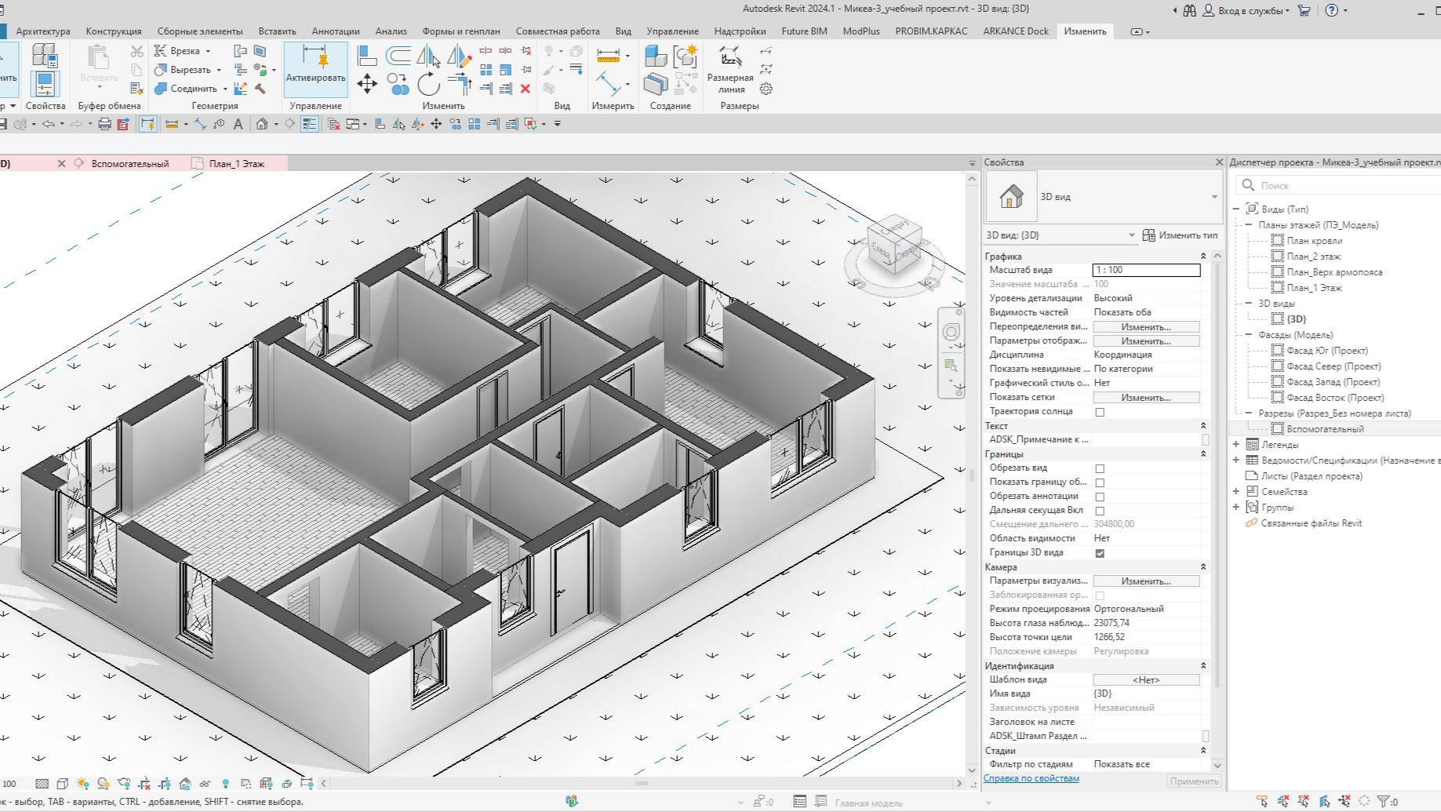Select the Move tool in Изменить panel
The image size is (1441, 812).
tap(366, 85)
